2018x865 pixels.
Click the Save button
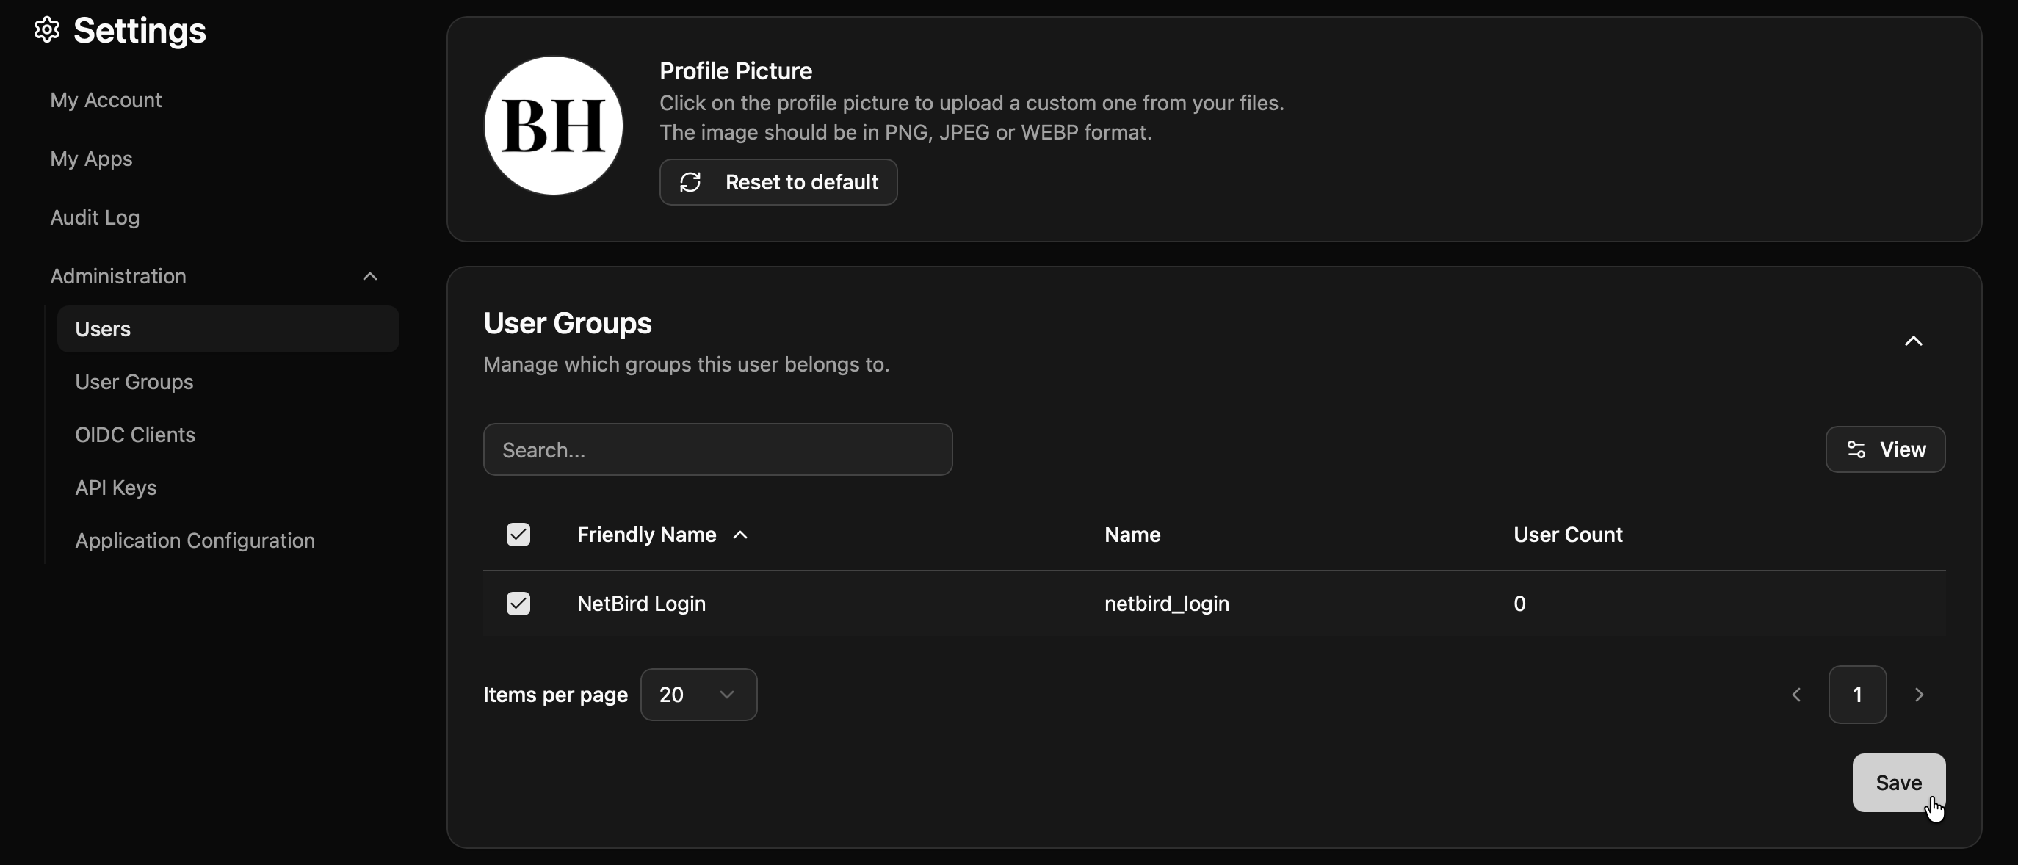1899,783
